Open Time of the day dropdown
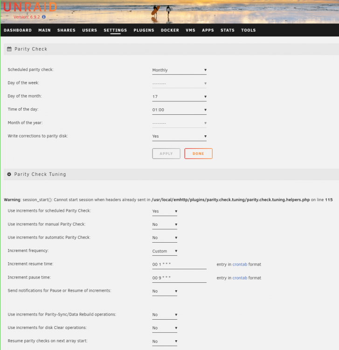 pyautogui.click(x=180, y=110)
